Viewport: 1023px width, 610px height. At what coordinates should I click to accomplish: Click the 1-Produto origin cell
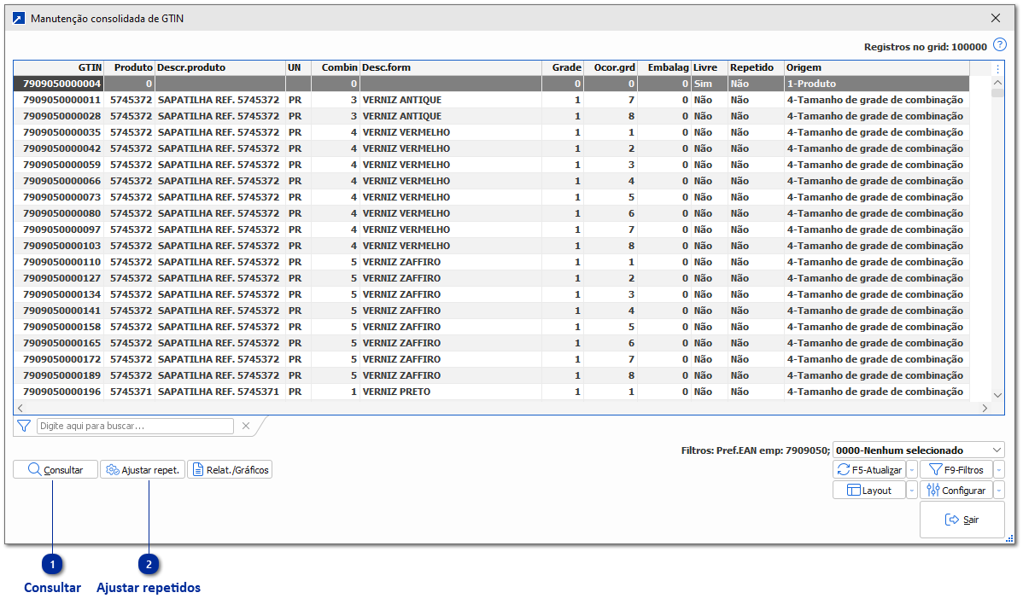(877, 84)
